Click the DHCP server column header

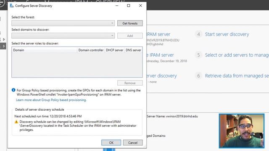[114, 50]
